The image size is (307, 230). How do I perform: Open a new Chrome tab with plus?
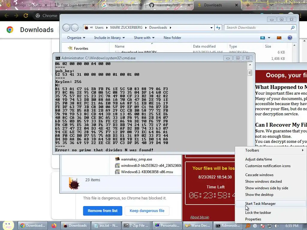point(248,5)
